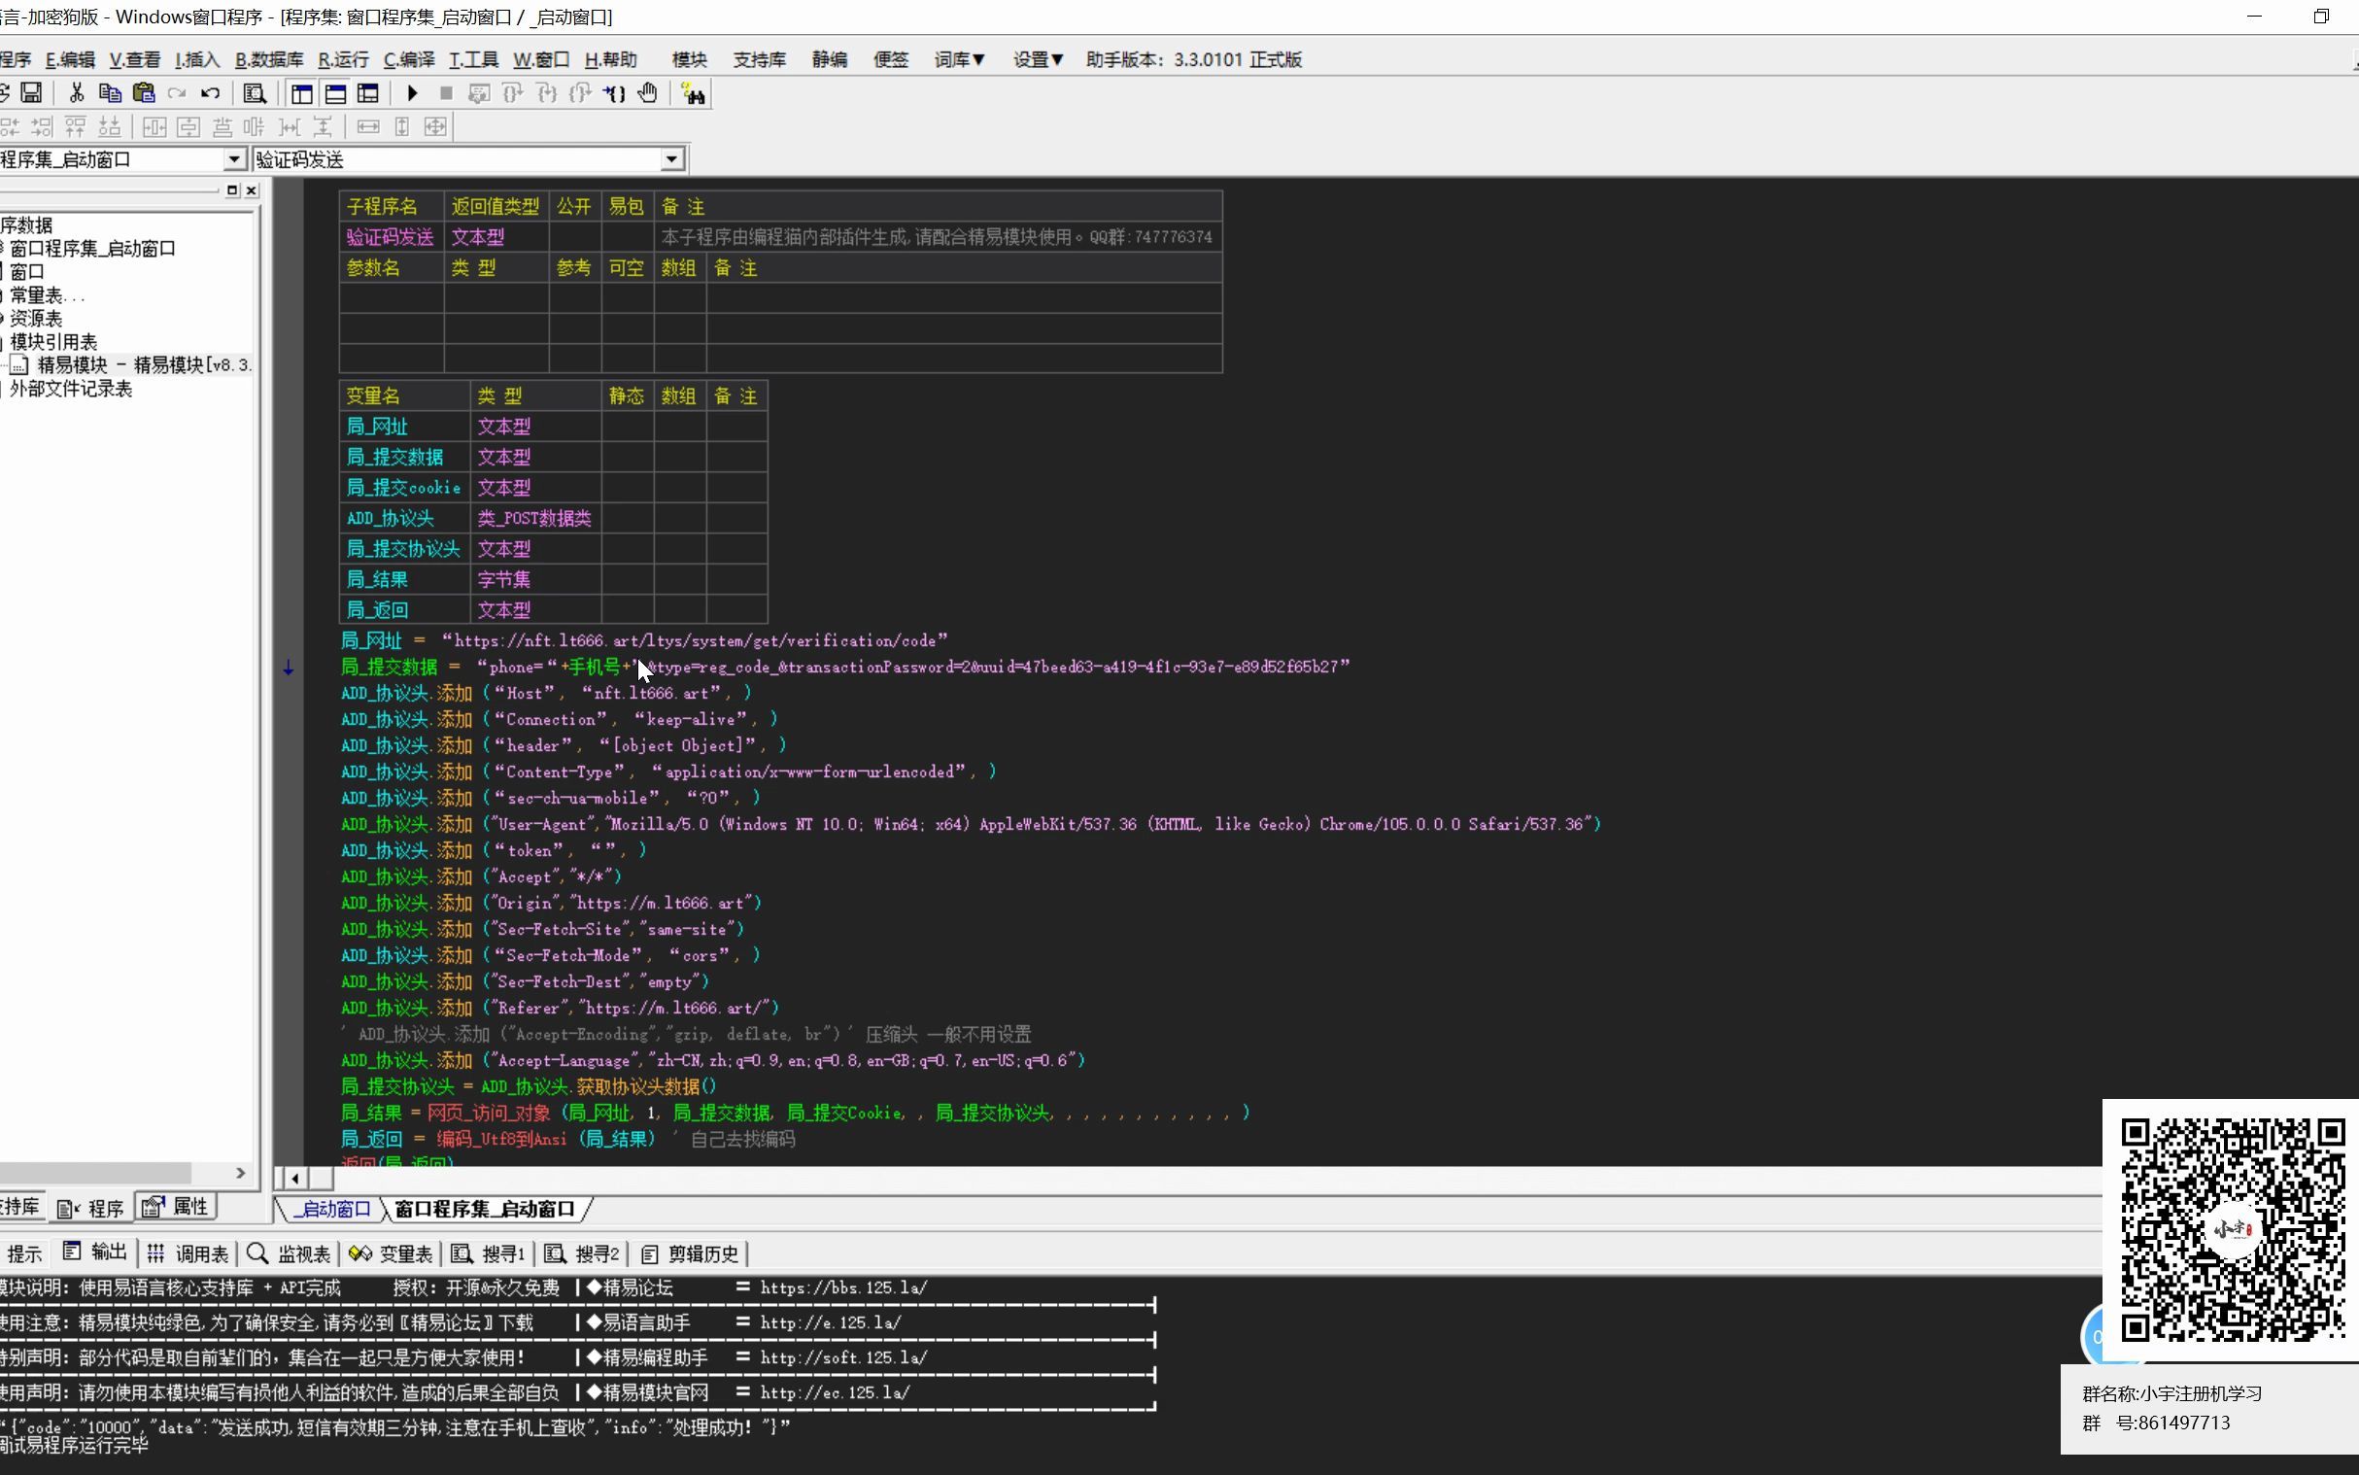Viewport: 2359px width, 1475px height.
Task: Open the 设置▼ dropdown menu
Action: coord(1039,59)
